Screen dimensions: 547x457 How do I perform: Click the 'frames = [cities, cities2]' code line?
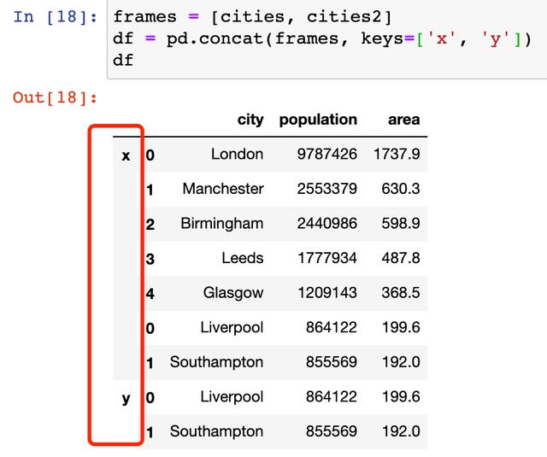(x=253, y=17)
